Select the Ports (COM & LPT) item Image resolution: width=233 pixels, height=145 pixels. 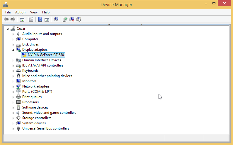37,92
